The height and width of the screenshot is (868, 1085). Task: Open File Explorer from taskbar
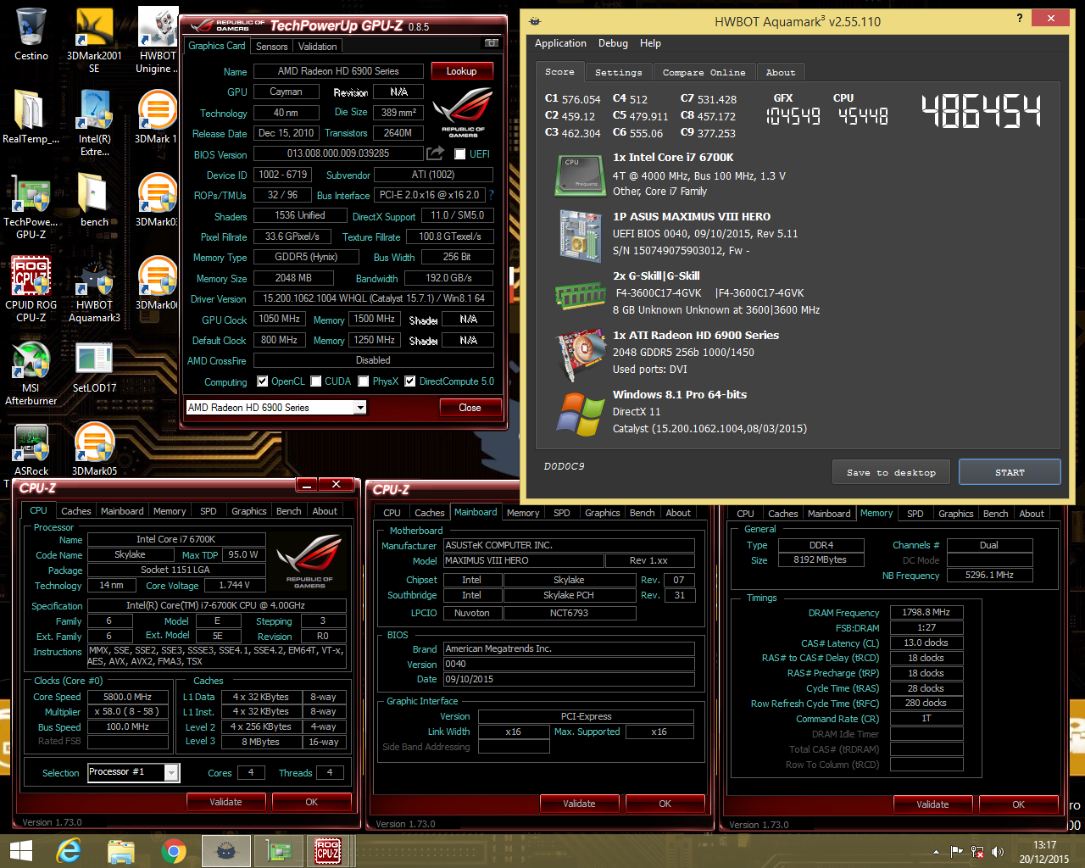coord(121,851)
